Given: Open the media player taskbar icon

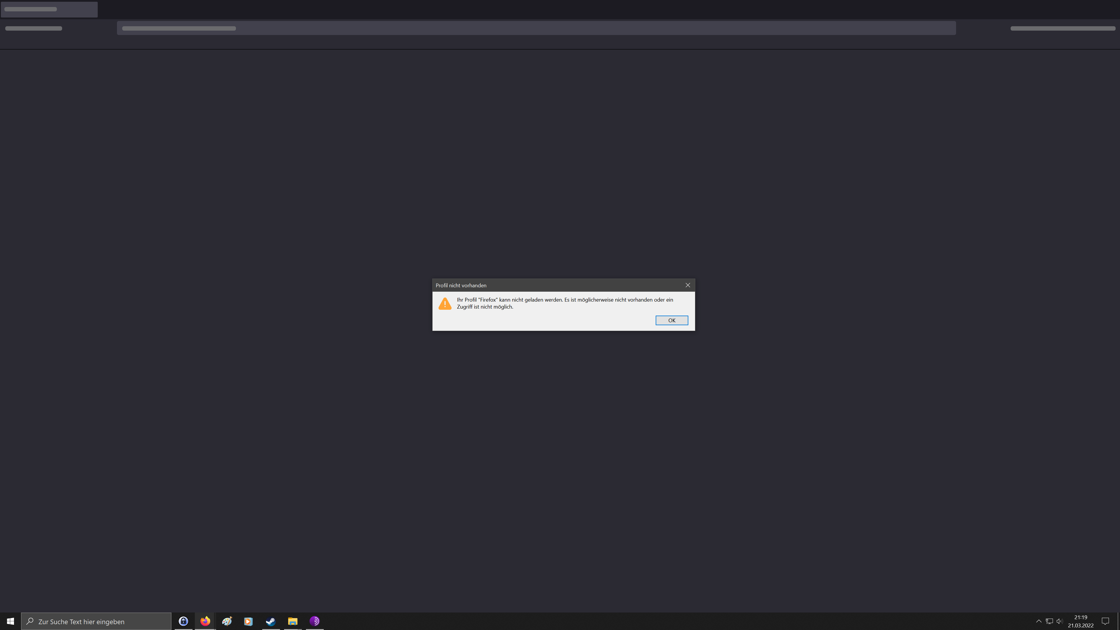Looking at the screenshot, I should tap(248, 621).
